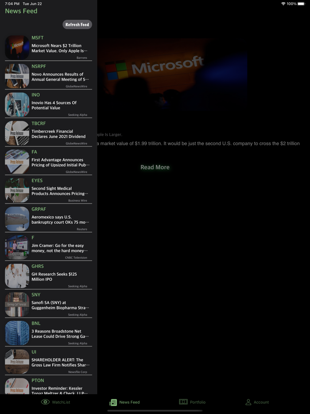The height and width of the screenshot is (414, 310).
Task: Open the FA press release thumbnail
Action: coord(17,161)
